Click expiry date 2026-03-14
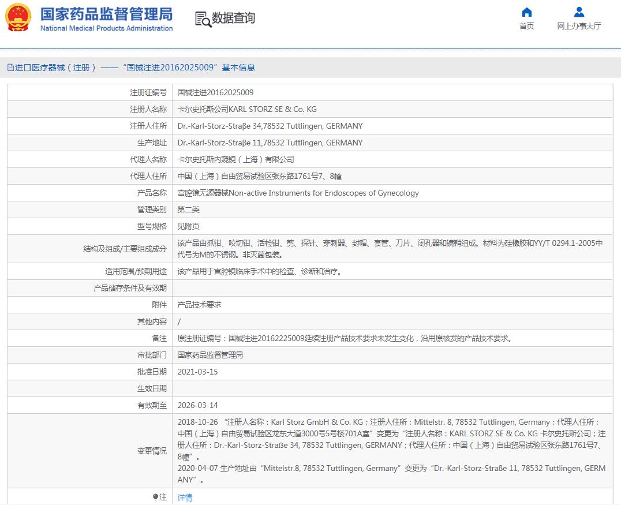 (x=197, y=405)
